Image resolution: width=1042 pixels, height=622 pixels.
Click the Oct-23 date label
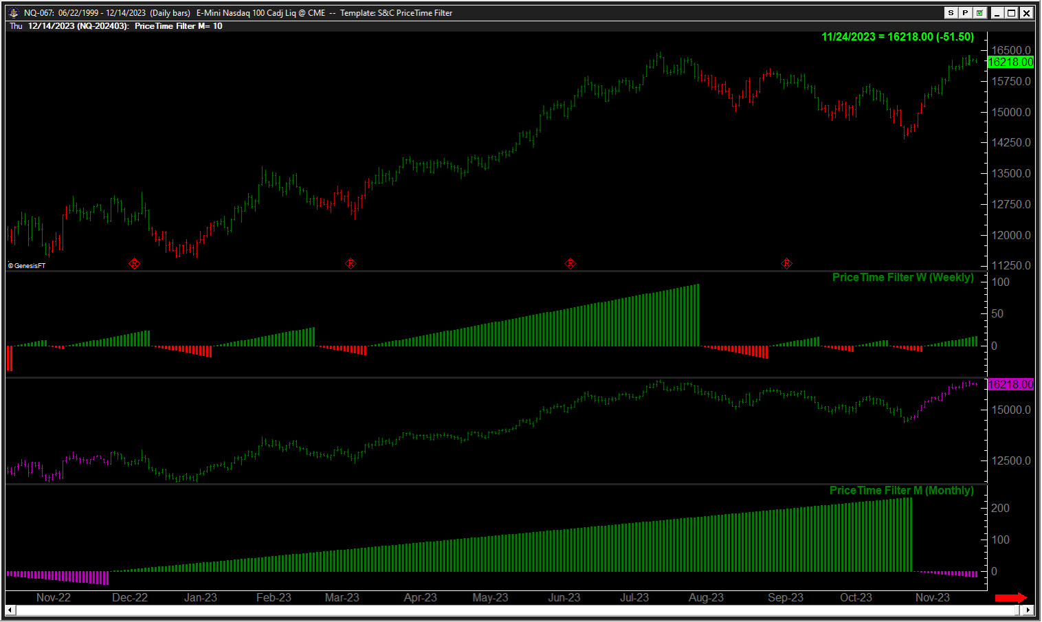pyautogui.click(x=856, y=597)
